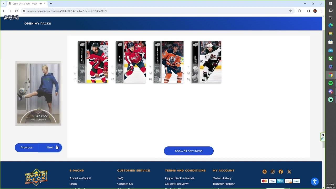Focus the browser address bar
The height and width of the screenshot is (189, 336).
coord(155,11)
